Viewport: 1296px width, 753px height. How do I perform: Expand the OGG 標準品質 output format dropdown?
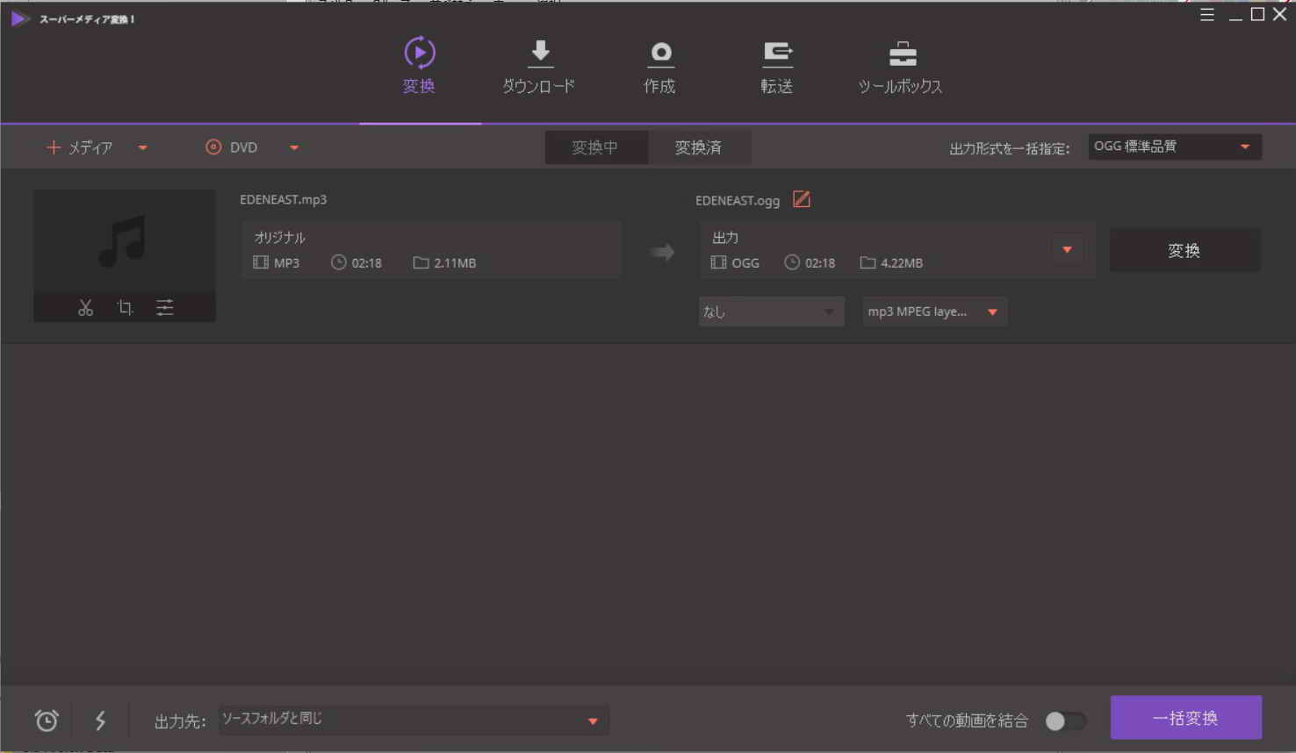point(1174,147)
